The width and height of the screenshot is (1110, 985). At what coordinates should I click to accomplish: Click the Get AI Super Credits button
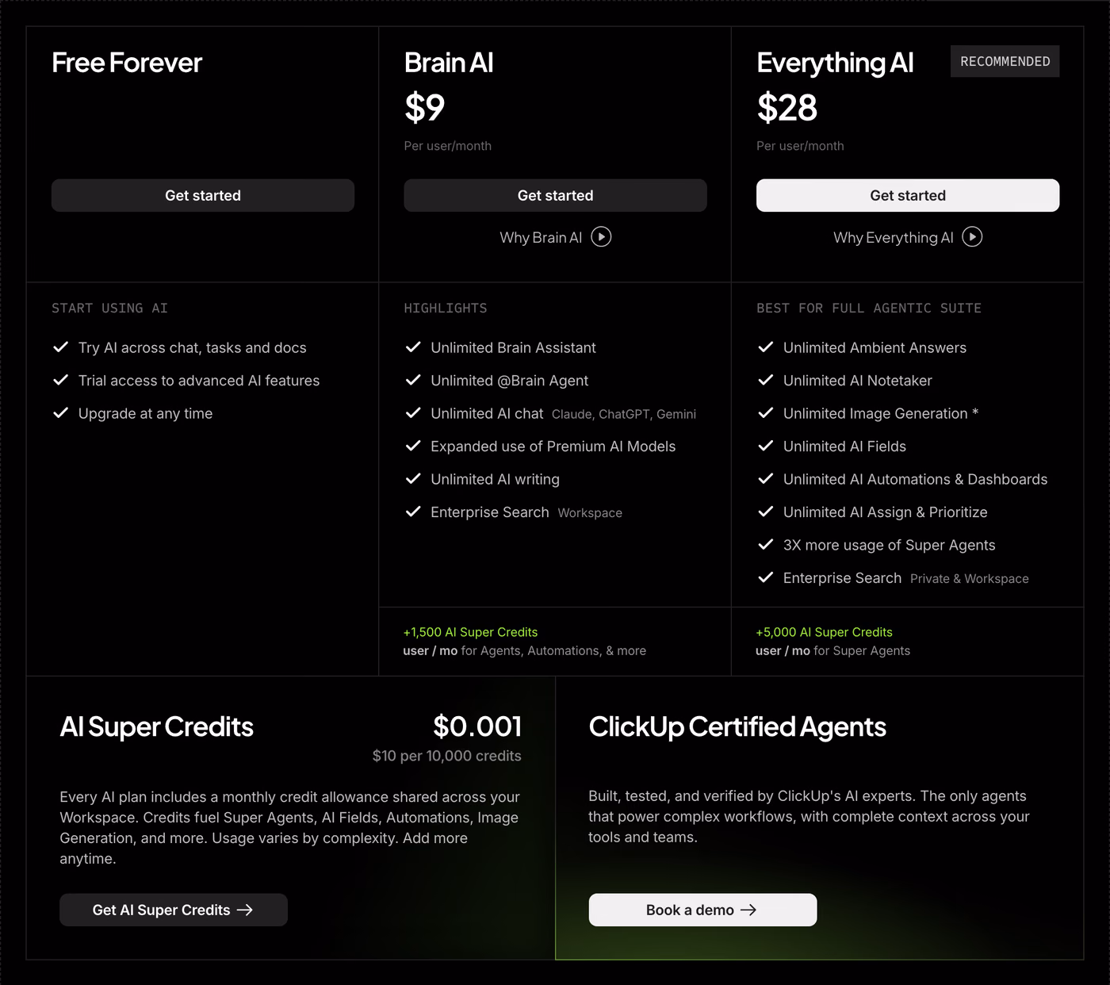pyautogui.click(x=174, y=910)
